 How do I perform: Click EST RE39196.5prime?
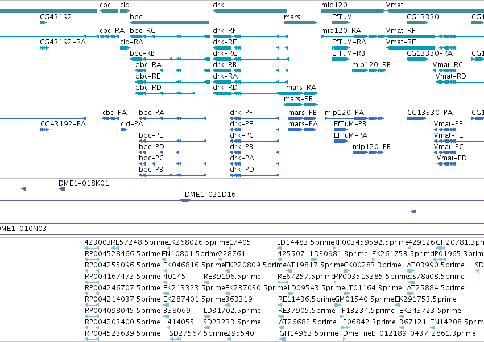click(x=206, y=282)
